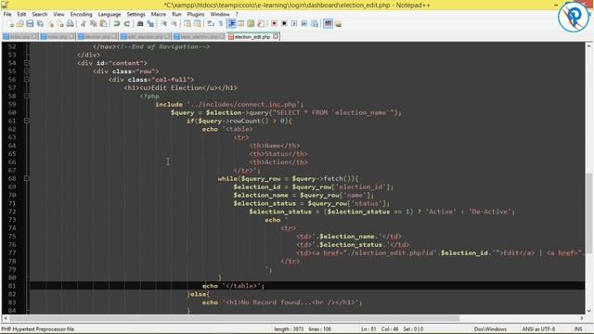Zoom in using the toolbar icon
Viewport: 594px width, 334px height.
coord(164,24)
